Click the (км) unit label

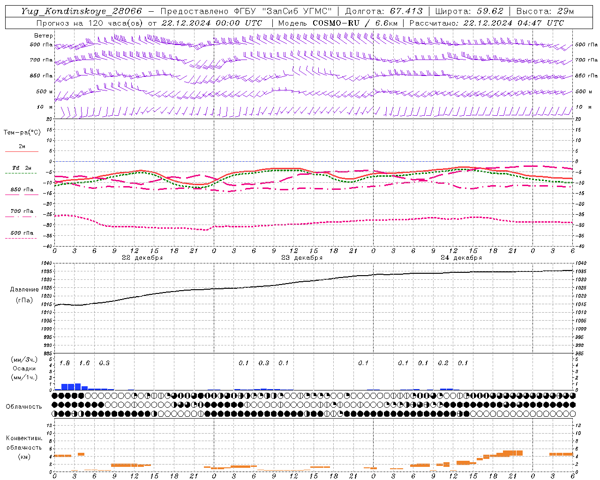24,457
